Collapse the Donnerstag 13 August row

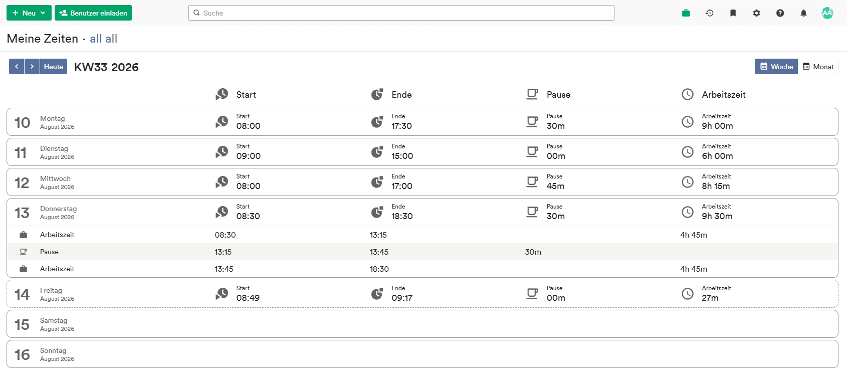pyautogui.click(x=422, y=212)
